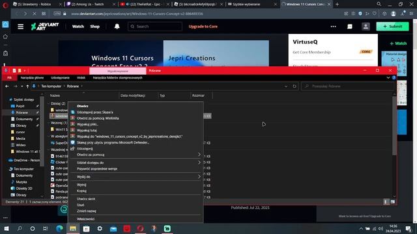This screenshot has height=234, width=417.
Task: Click 'Przeszukaj: Pobrane' search box
Action: coord(347,86)
